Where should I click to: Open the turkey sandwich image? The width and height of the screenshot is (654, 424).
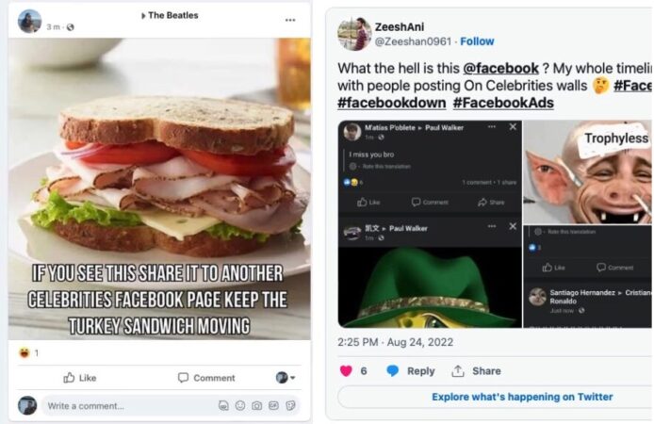(x=159, y=188)
